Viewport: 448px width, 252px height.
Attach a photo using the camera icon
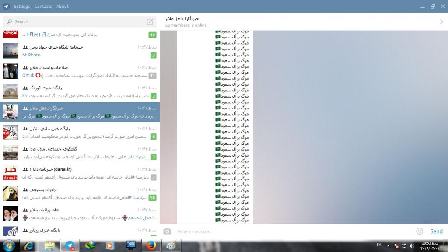coord(167,231)
